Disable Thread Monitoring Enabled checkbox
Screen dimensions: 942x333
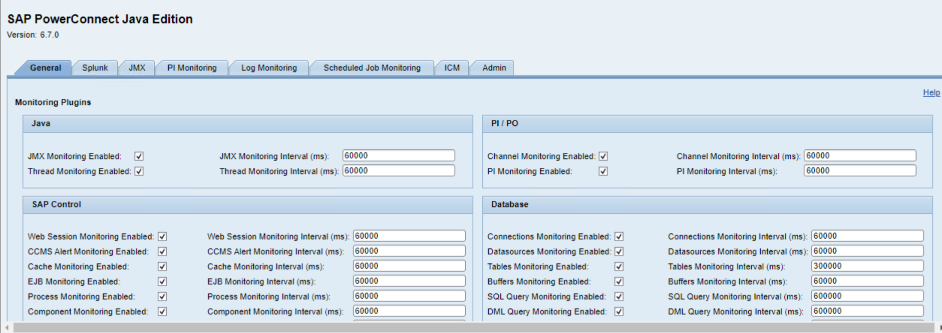click(139, 171)
